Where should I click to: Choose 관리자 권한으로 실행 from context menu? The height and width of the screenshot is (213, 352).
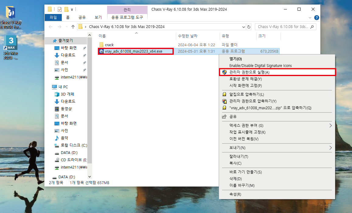click(277, 72)
